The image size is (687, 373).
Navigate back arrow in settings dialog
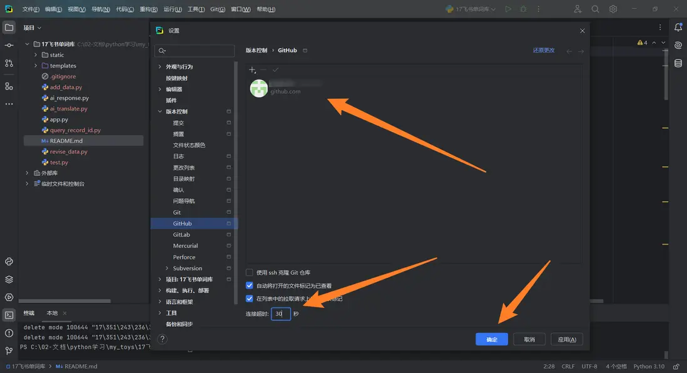point(569,51)
